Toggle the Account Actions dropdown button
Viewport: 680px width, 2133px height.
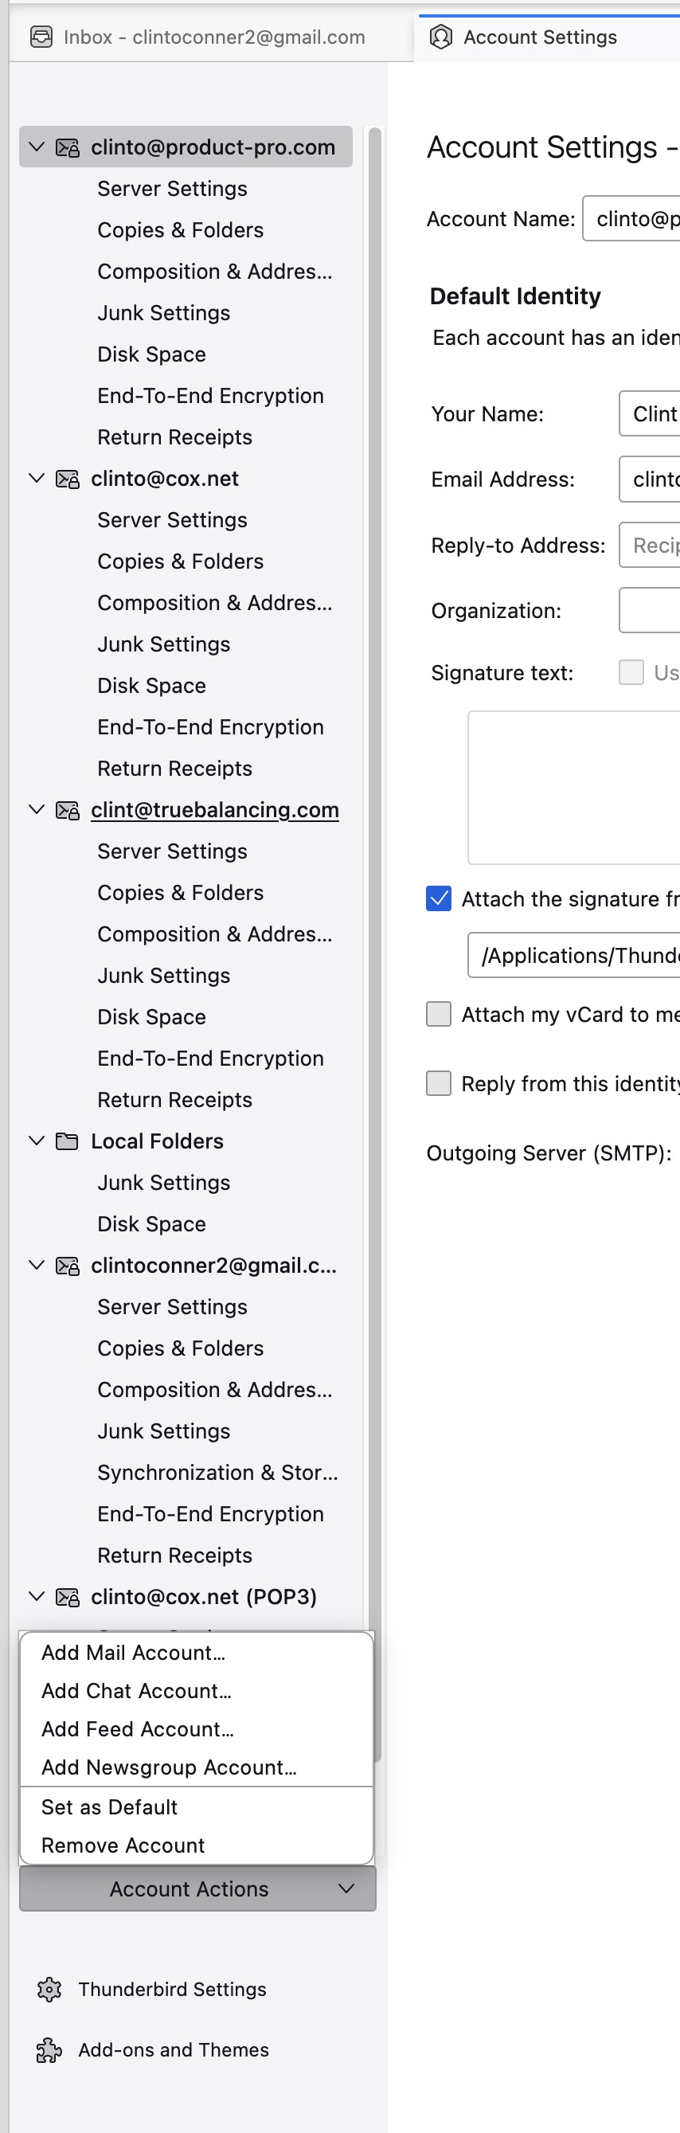pyautogui.click(x=197, y=1888)
